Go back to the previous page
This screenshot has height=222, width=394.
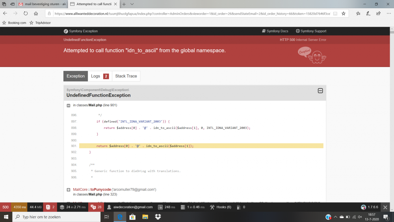click(x=5, y=13)
